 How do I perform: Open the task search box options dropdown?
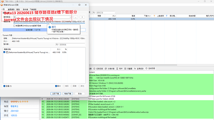coord(95,13)
